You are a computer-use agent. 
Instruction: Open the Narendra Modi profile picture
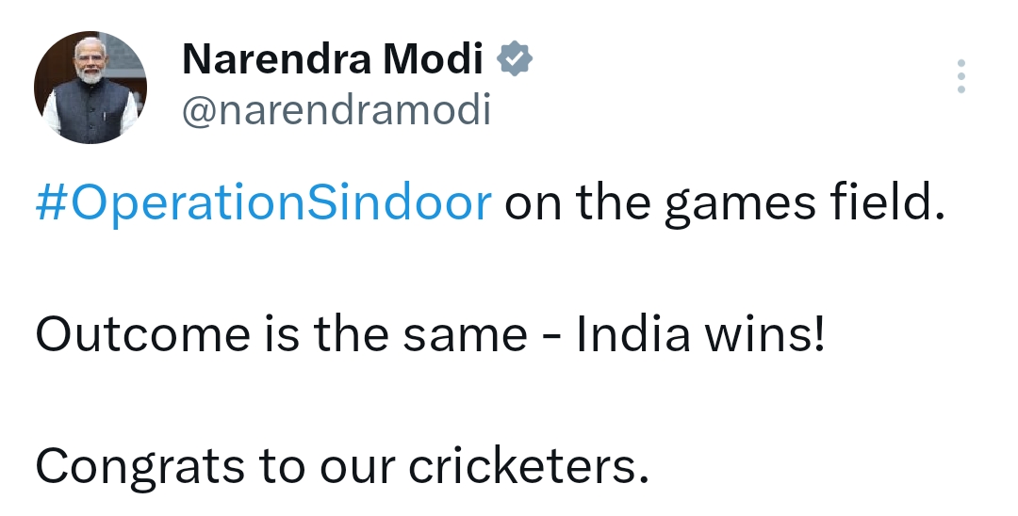(x=90, y=88)
